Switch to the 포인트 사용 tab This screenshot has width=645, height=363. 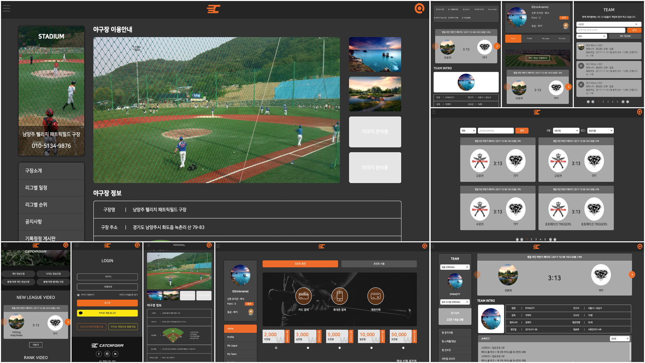pos(379,264)
